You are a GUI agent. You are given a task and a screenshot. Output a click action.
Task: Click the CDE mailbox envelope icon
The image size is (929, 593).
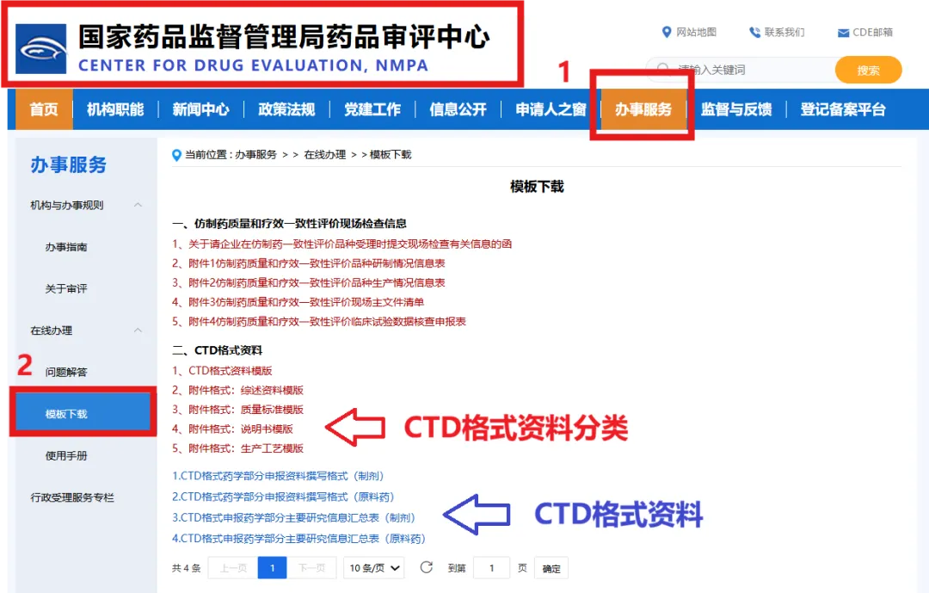click(843, 33)
